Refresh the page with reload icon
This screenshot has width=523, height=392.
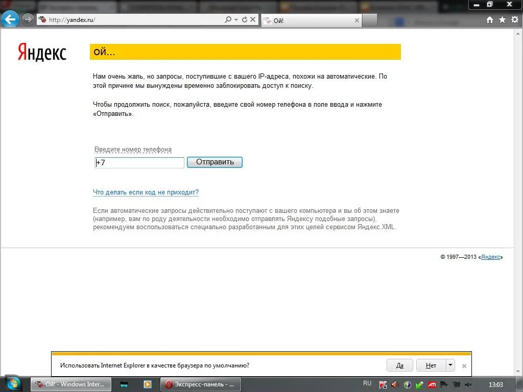(x=245, y=20)
